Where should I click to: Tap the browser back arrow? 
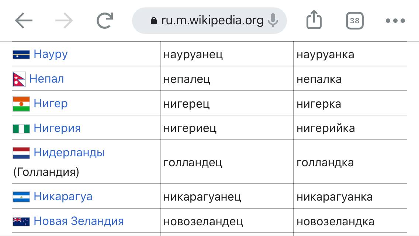coord(24,21)
